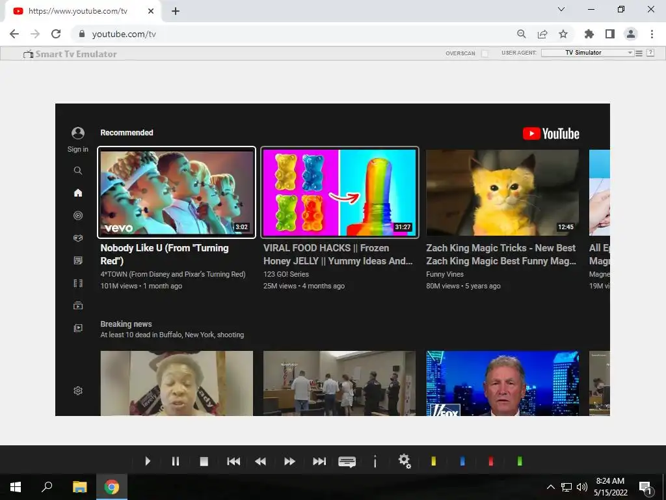Click the '123 GO! Series' channel name
This screenshot has height=500, width=666.
pyautogui.click(x=286, y=274)
